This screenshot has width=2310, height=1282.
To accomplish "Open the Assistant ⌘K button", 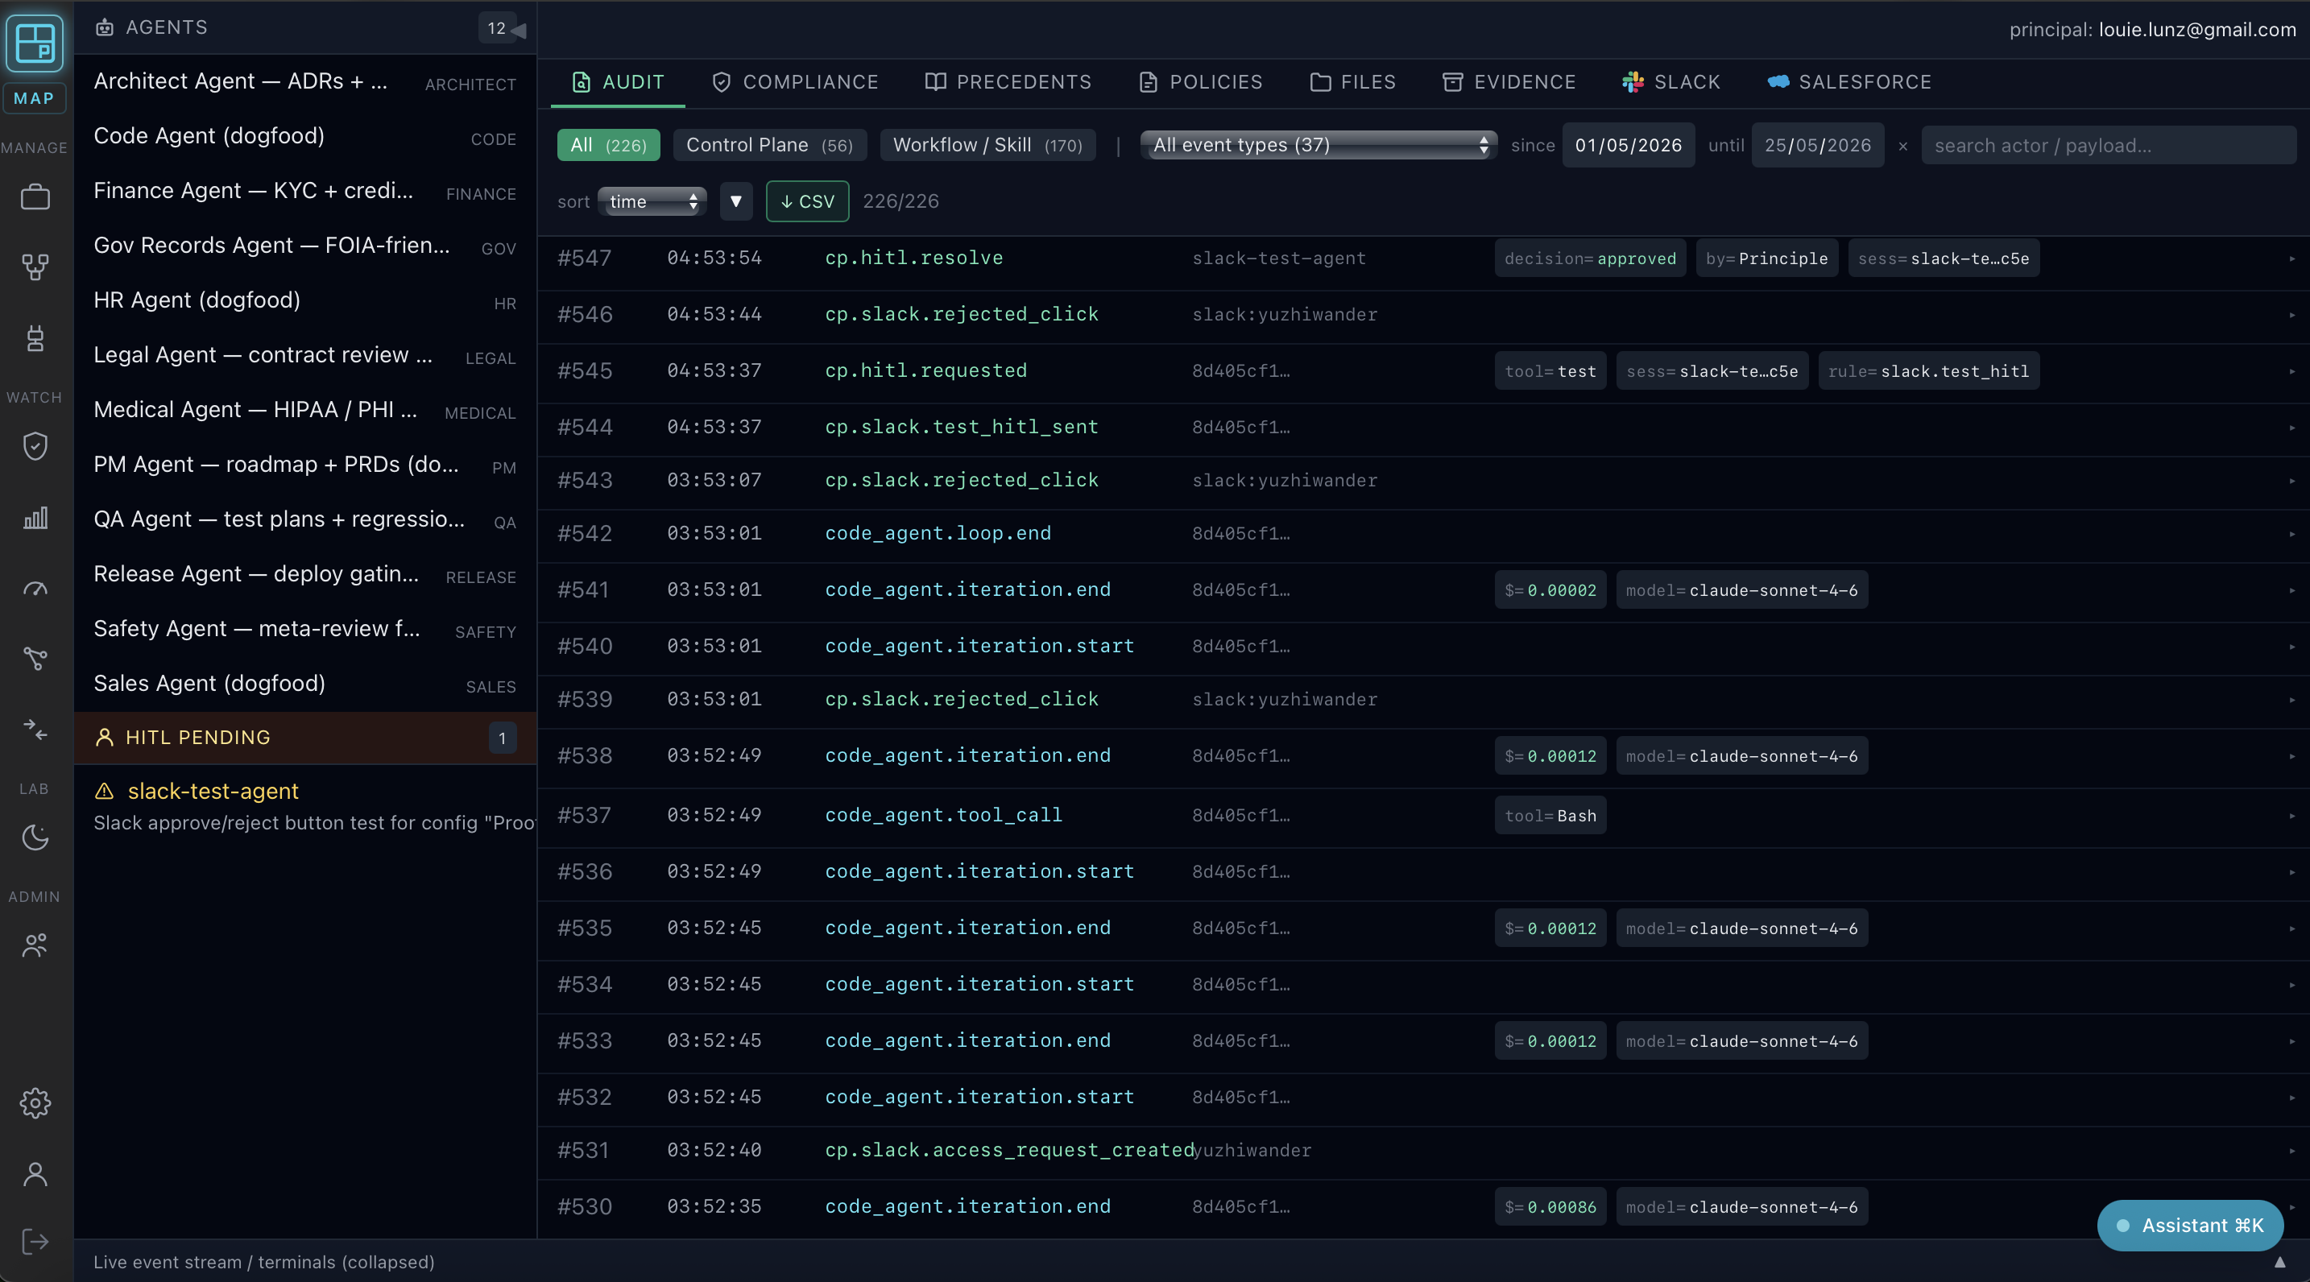I will pyautogui.click(x=2190, y=1226).
